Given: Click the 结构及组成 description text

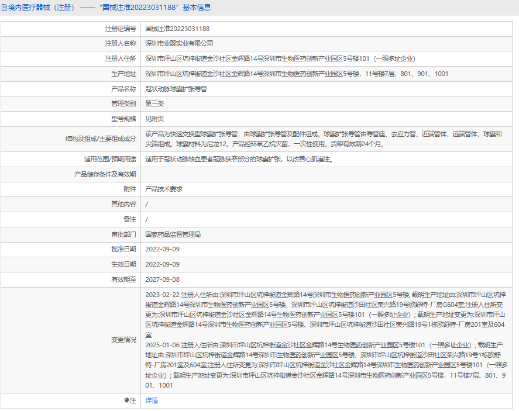Looking at the screenshot, I should pyautogui.click(x=324, y=139).
